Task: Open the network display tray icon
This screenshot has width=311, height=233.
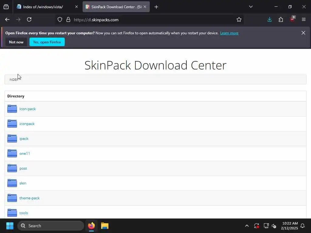Action: pyautogui.click(x=266, y=226)
